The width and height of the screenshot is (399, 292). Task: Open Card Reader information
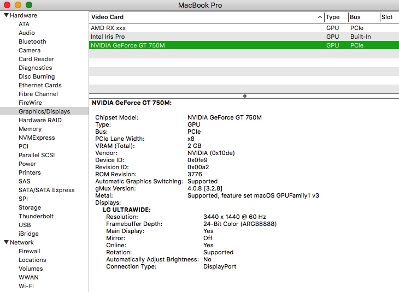[37, 59]
